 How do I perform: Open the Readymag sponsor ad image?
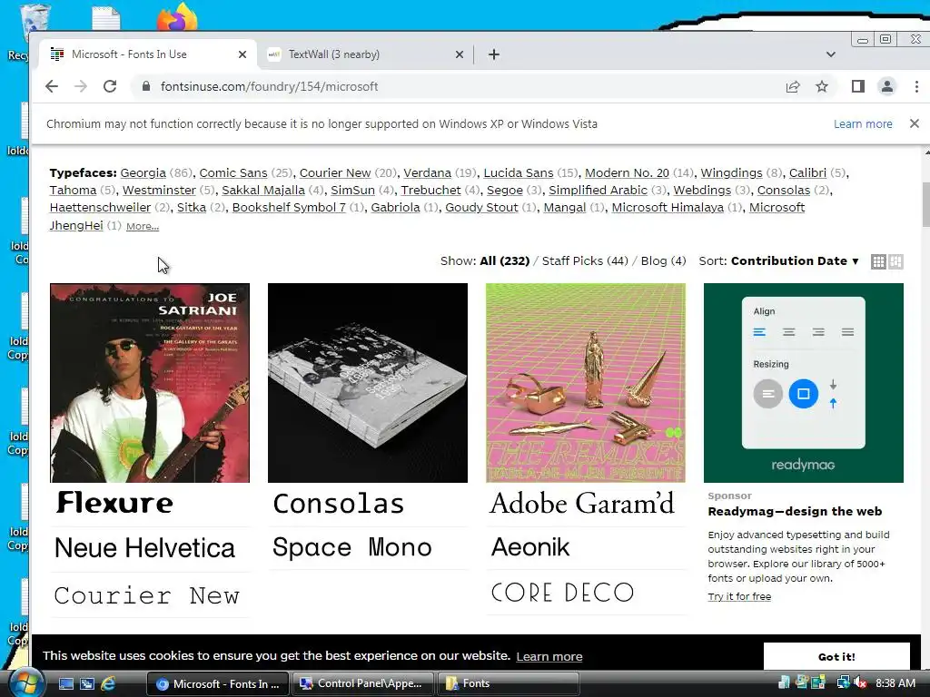click(x=804, y=383)
